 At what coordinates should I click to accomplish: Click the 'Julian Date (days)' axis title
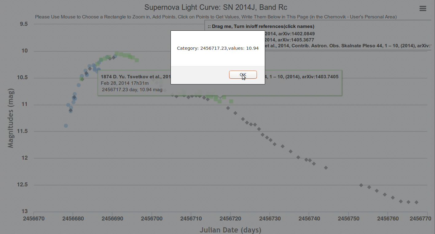coord(230,230)
